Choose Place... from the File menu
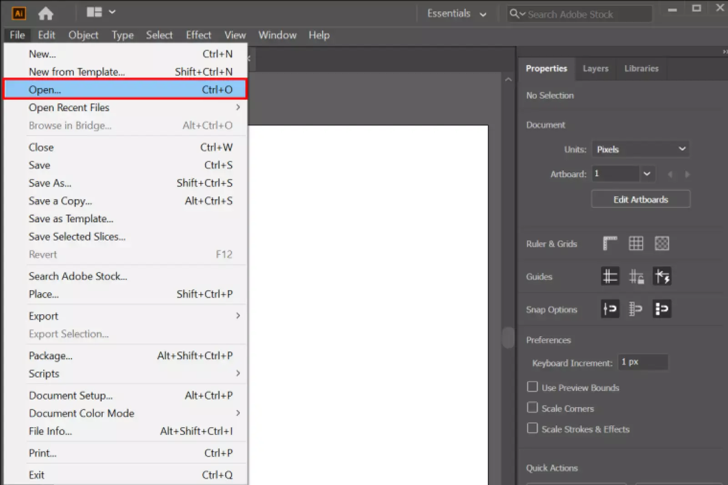 click(x=126, y=294)
